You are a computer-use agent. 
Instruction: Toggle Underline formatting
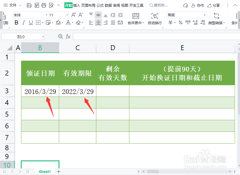[x=31, y=22]
